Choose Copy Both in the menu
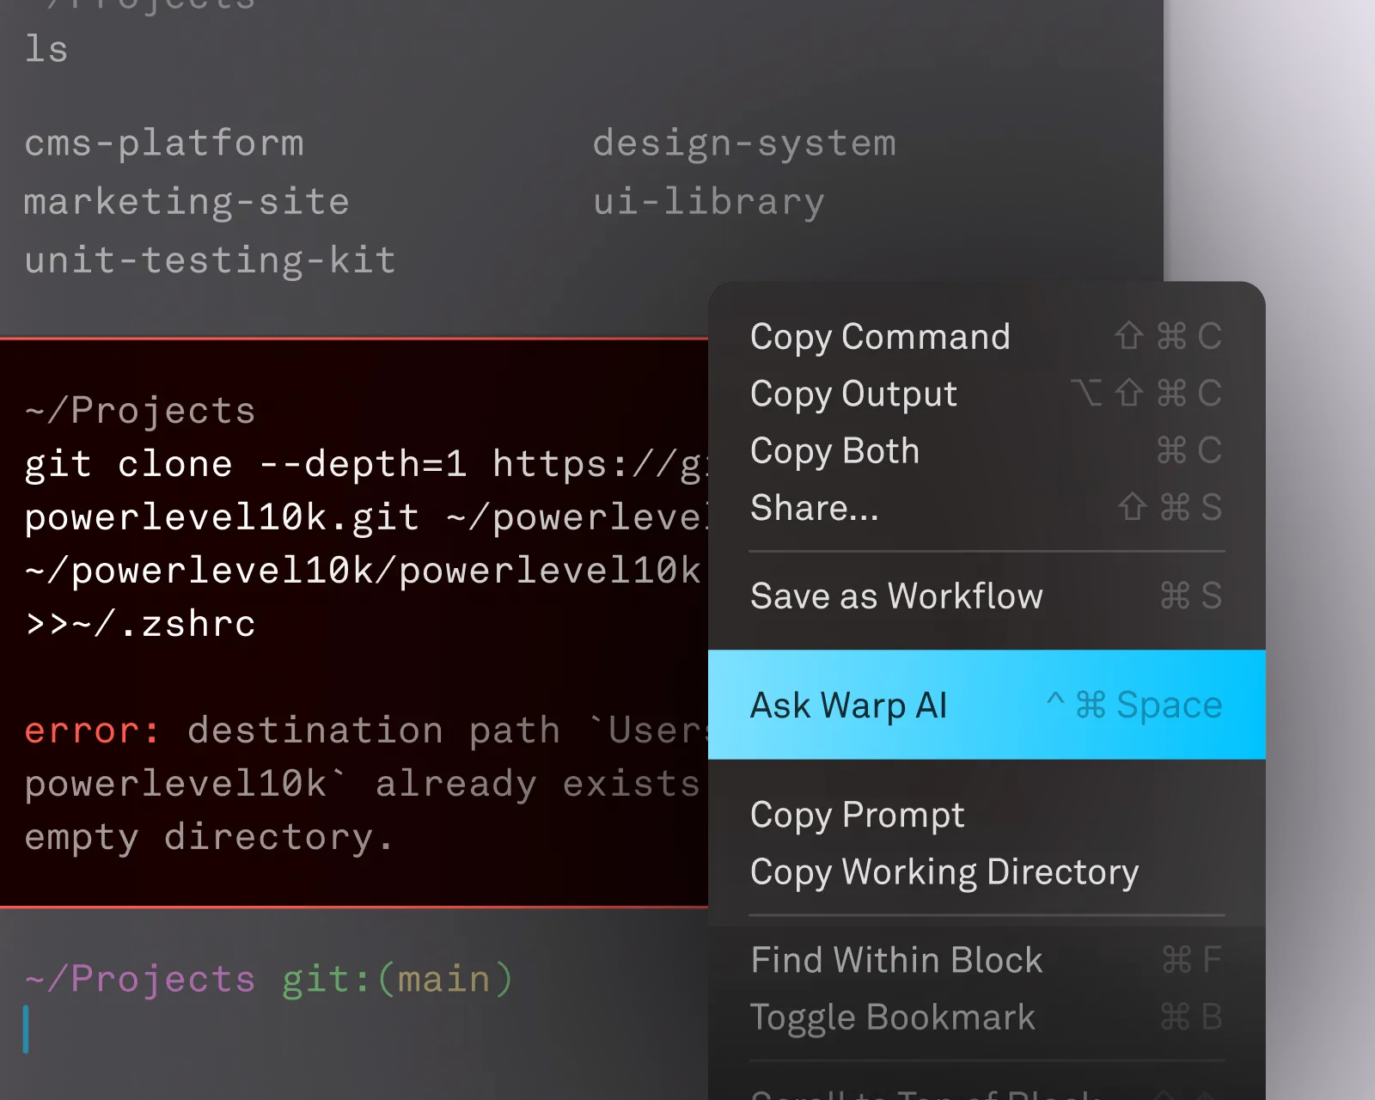1375x1100 pixels. [834, 450]
